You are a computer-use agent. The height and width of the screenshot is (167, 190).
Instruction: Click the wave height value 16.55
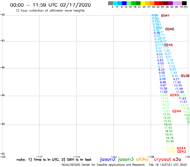[167, 118]
